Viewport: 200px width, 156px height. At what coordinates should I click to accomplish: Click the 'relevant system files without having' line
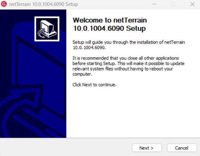click(122, 69)
